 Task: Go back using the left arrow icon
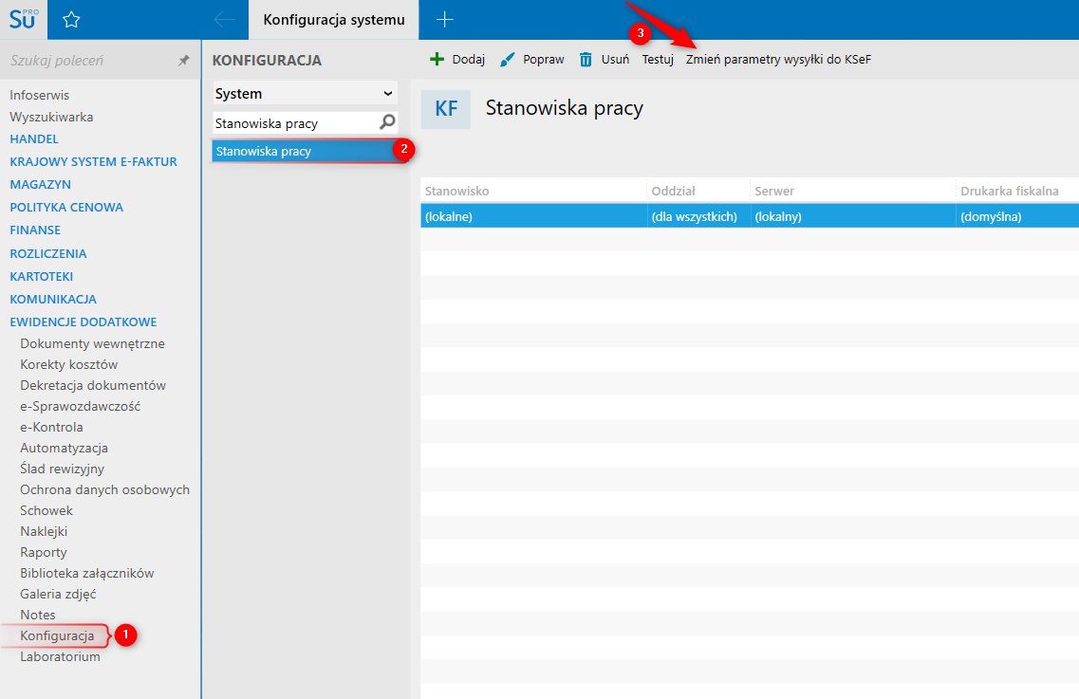[x=224, y=19]
